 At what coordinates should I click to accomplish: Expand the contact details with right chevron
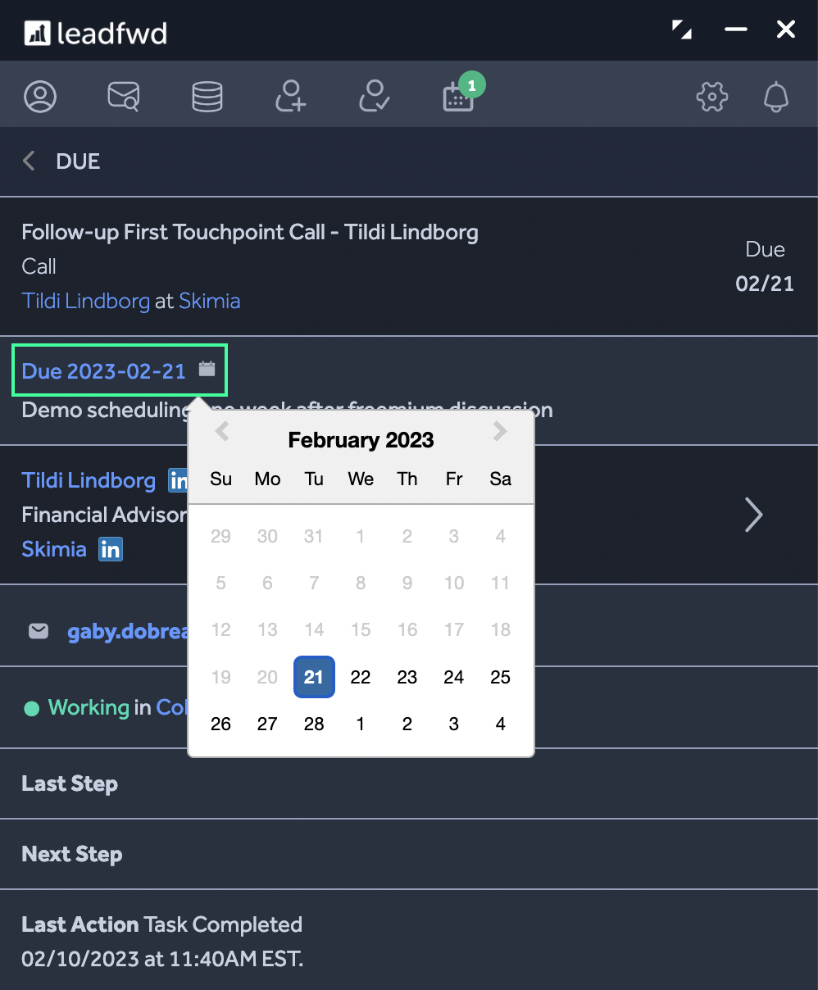753,515
